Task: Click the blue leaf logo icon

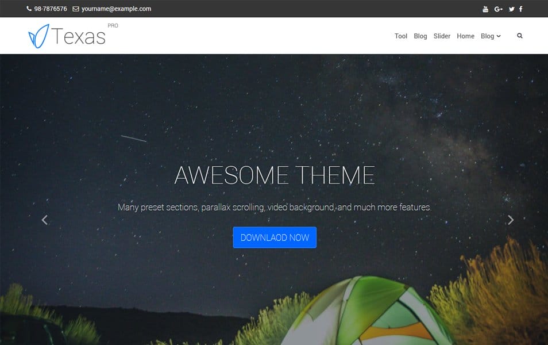Action: click(38, 36)
